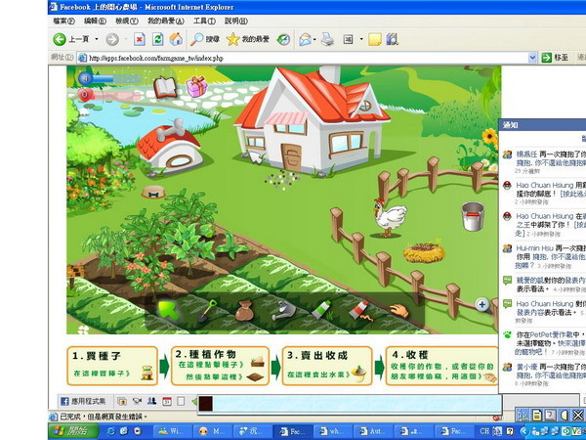
Task: Select the green herbicide tube tool
Action: (321, 310)
